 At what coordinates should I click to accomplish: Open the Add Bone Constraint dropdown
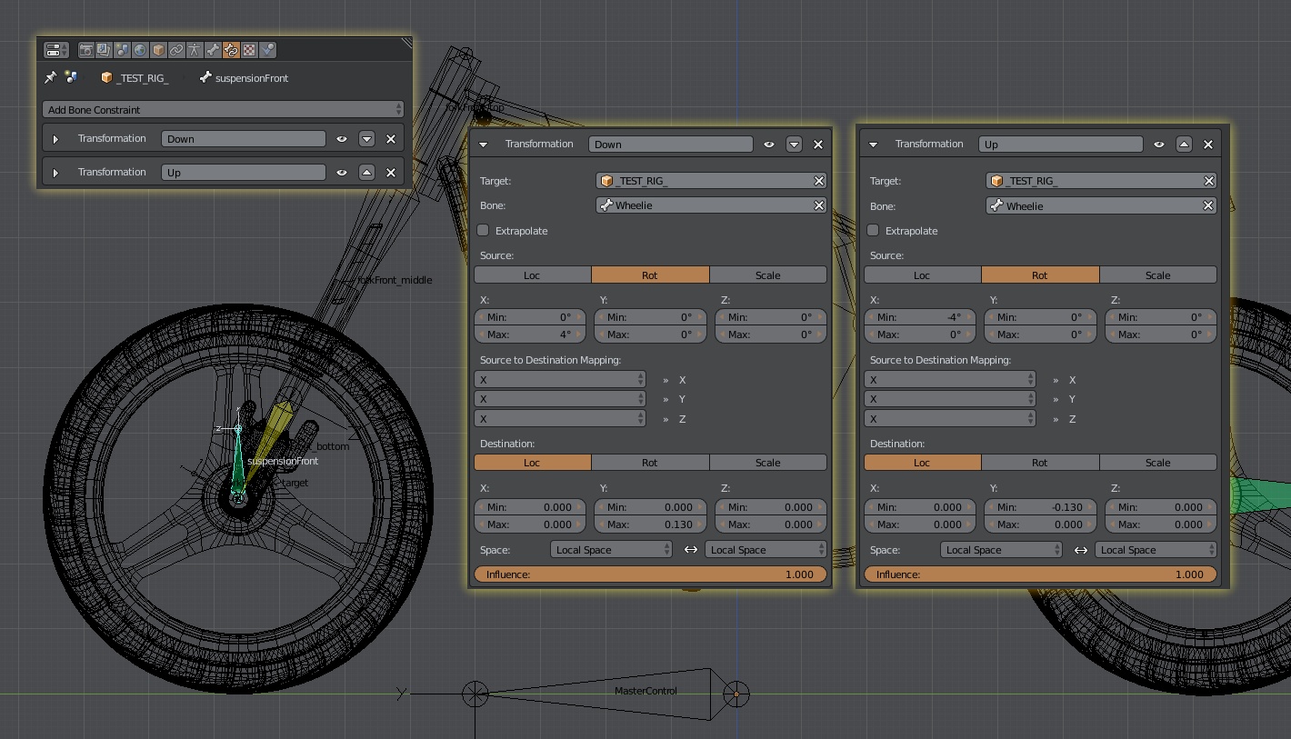[x=223, y=110]
